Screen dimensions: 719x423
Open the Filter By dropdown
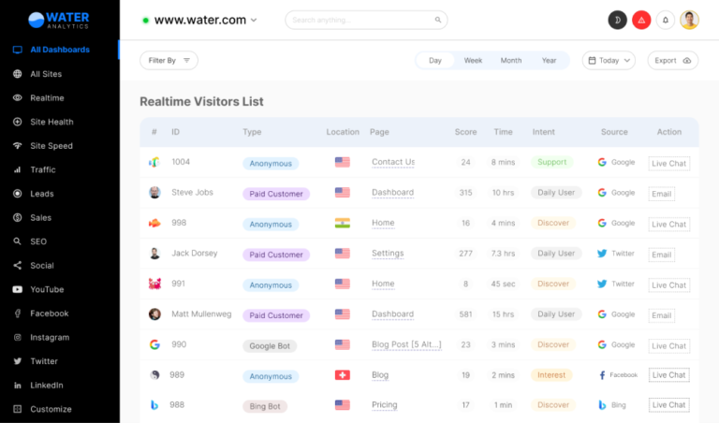point(169,60)
